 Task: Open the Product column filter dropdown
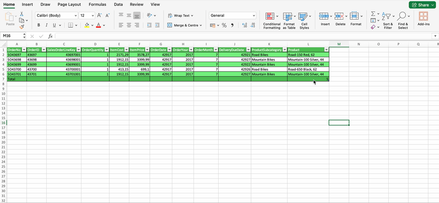[326, 49]
